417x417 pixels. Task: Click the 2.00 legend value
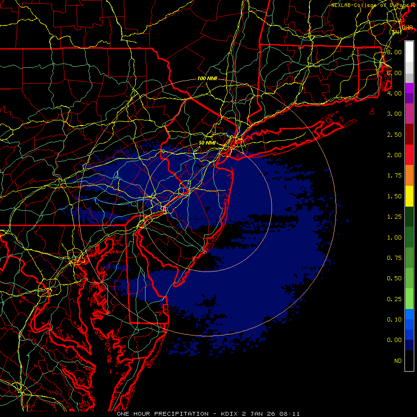click(394, 155)
